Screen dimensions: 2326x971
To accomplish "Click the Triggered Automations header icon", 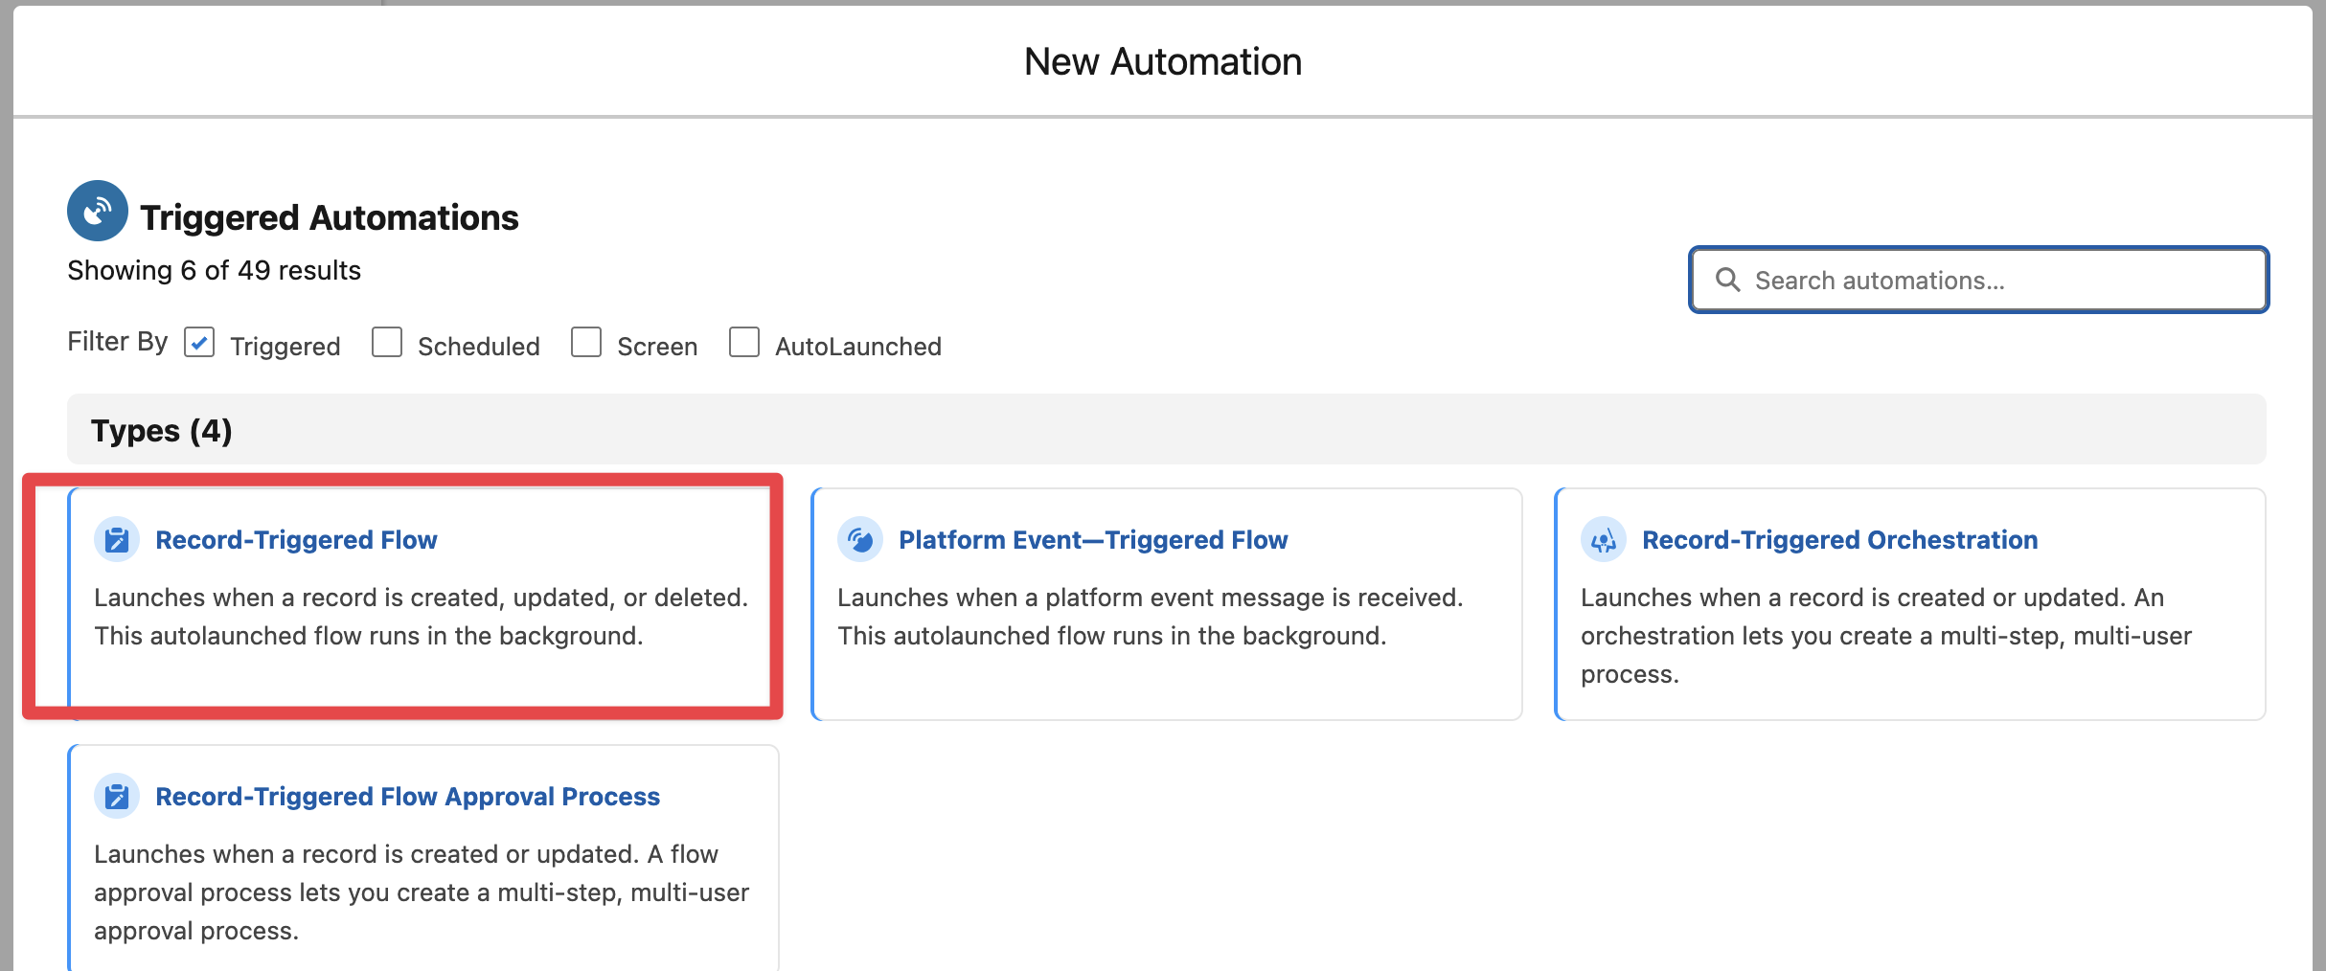I will click(98, 211).
